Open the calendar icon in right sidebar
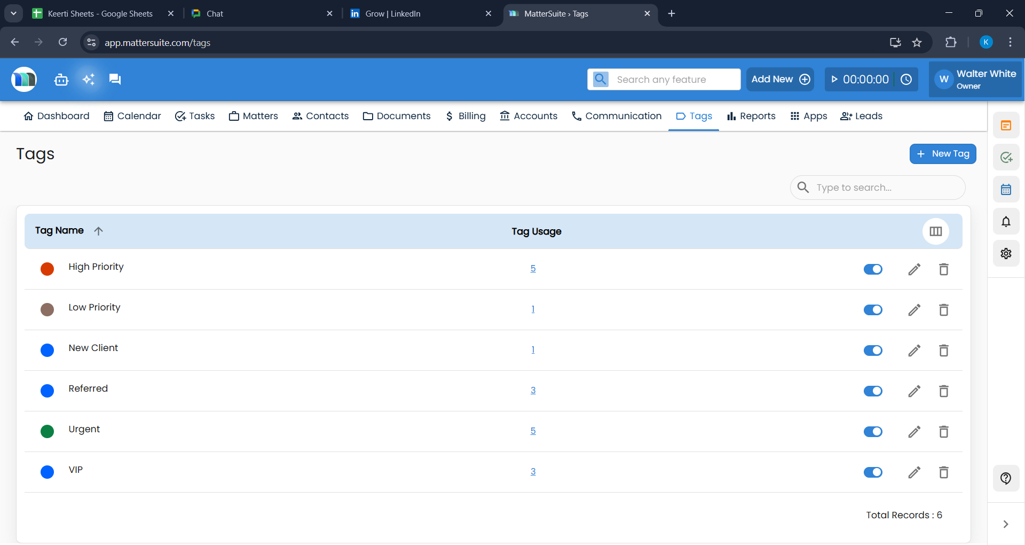Viewport: 1025px width, 545px height. click(1006, 189)
